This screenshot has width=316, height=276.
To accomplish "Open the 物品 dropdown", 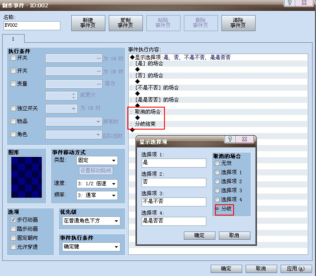I will (74, 121).
